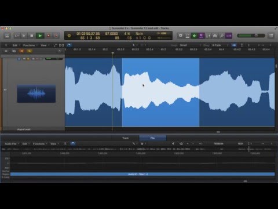Click the blue Audio region bar in editor
The width and height of the screenshot is (278, 209).
142,174
